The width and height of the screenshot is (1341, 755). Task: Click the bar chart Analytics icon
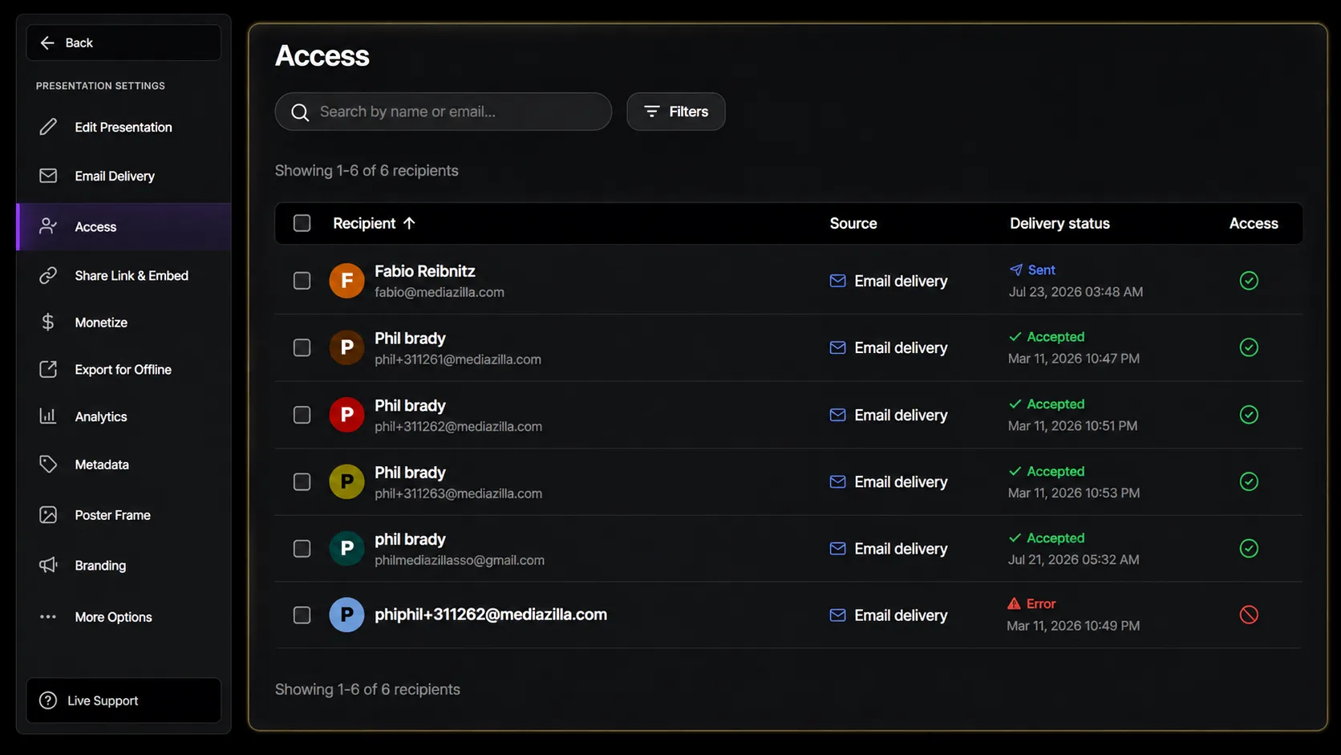coord(48,416)
